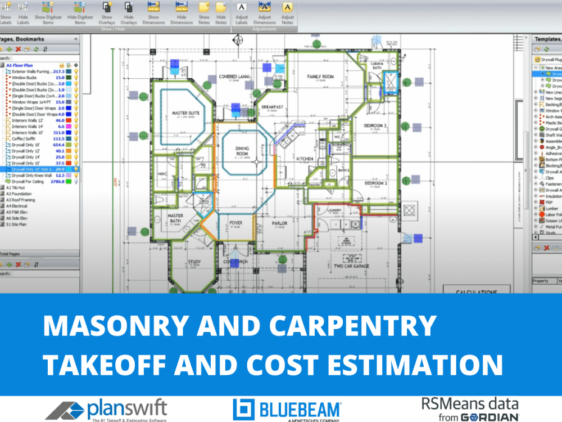Screen dimensions: 562x422
Task: Open the A2 Foundation page
Action: click(19, 194)
